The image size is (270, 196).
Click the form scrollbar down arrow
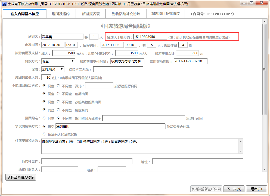point(265,169)
